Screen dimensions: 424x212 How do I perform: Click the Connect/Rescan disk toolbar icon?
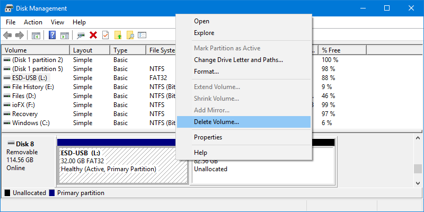click(81, 36)
